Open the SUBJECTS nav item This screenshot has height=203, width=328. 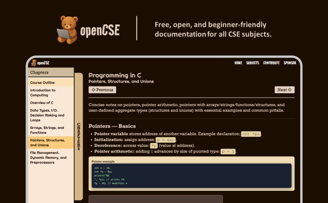point(252,63)
